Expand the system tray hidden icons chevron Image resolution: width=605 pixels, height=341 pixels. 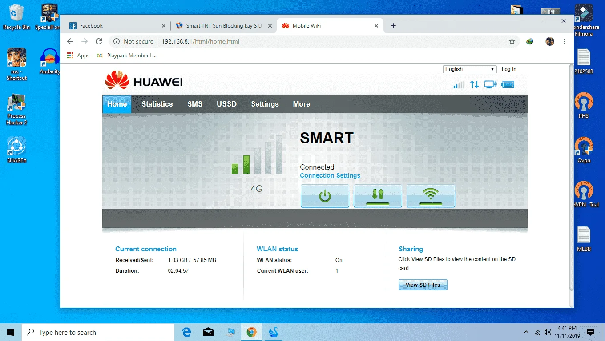(x=526, y=332)
